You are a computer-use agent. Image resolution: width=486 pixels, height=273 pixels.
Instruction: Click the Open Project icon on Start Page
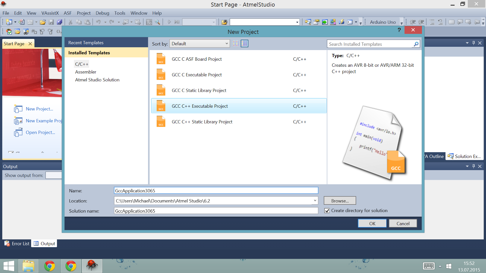[18, 133]
